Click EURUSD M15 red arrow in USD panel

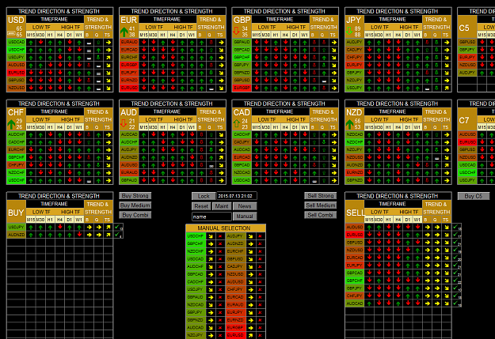pyautogui.click(x=31, y=73)
